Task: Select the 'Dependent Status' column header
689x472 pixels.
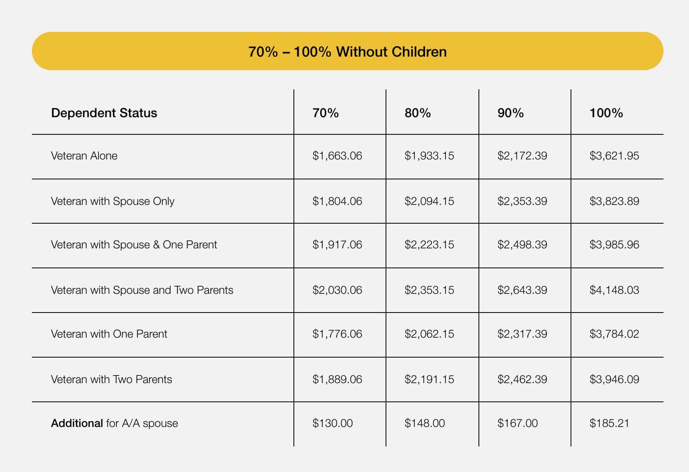Action: tap(104, 113)
